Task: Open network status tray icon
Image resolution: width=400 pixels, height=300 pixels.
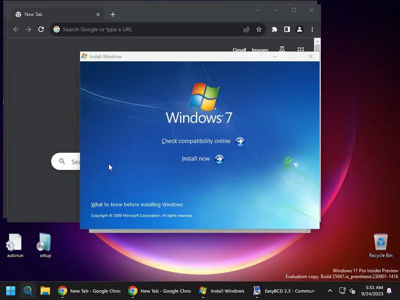Action: pyautogui.click(x=342, y=291)
